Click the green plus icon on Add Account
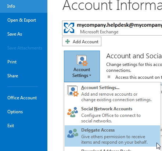162x151 pixels. click(68, 41)
